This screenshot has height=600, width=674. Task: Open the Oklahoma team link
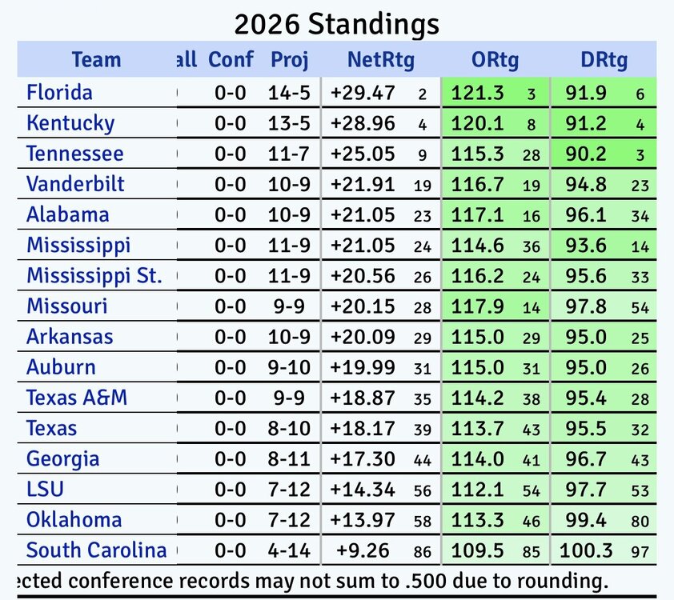pyautogui.click(x=74, y=519)
